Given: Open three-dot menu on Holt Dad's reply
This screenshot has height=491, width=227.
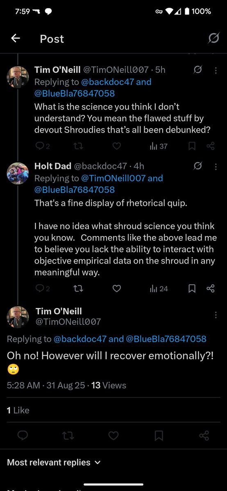Looking at the screenshot, I should point(216,167).
